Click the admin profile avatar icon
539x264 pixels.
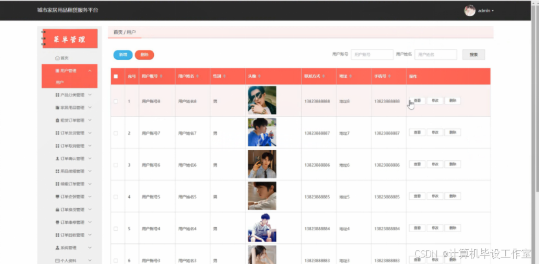click(470, 10)
